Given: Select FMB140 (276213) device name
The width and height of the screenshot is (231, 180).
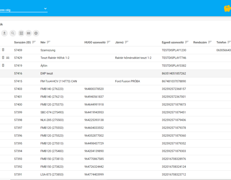Looking at the screenshot, I should pyautogui.click(x=52, y=97).
